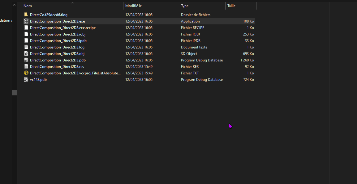Click the date cell of vc143.pdb
The height and width of the screenshot is (184, 357).
point(139,80)
